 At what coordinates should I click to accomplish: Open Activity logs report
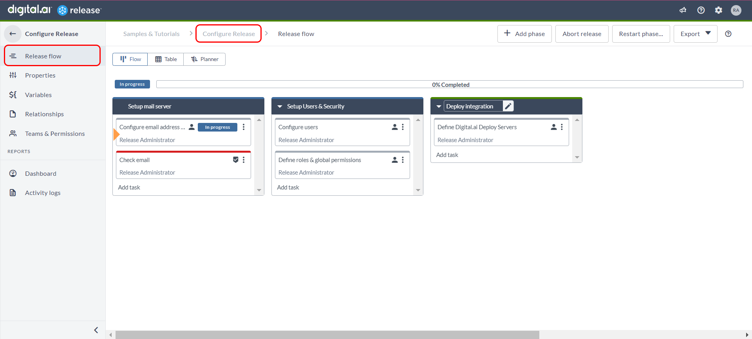click(x=52, y=193)
